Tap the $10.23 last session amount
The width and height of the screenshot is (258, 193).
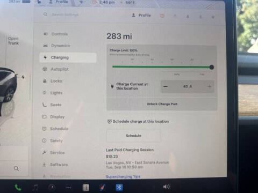(112, 157)
